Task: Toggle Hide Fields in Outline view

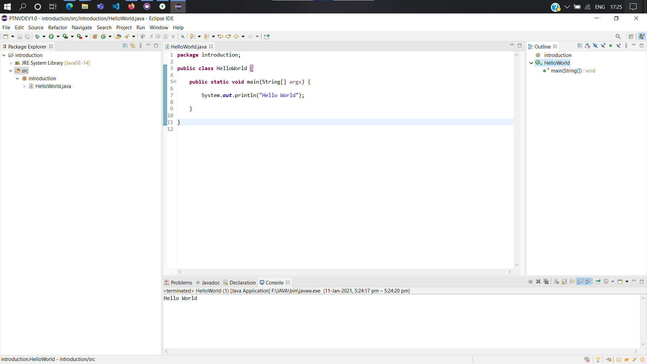Action: (595, 46)
